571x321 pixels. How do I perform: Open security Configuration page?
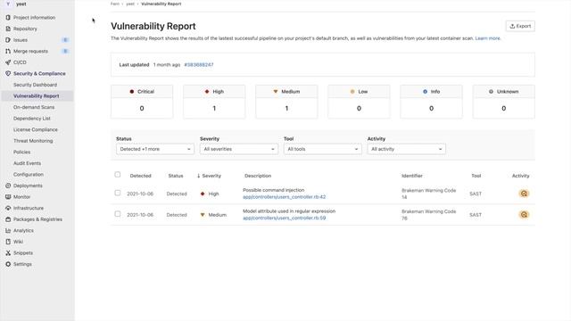(x=29, y=175)
